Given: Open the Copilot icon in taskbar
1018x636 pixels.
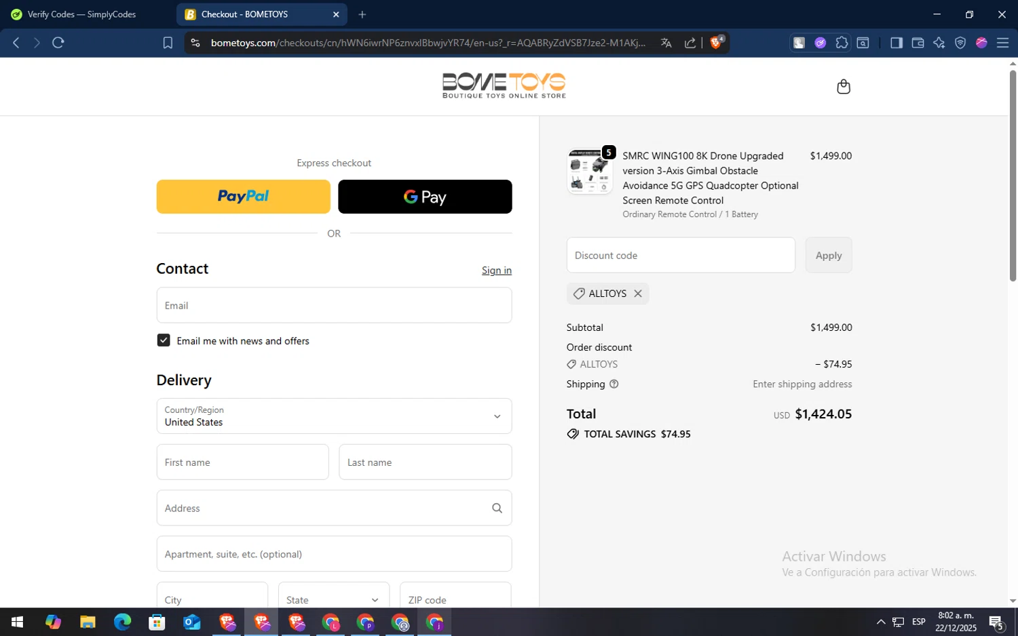Looking at the screenshot, I should point(53,622).
